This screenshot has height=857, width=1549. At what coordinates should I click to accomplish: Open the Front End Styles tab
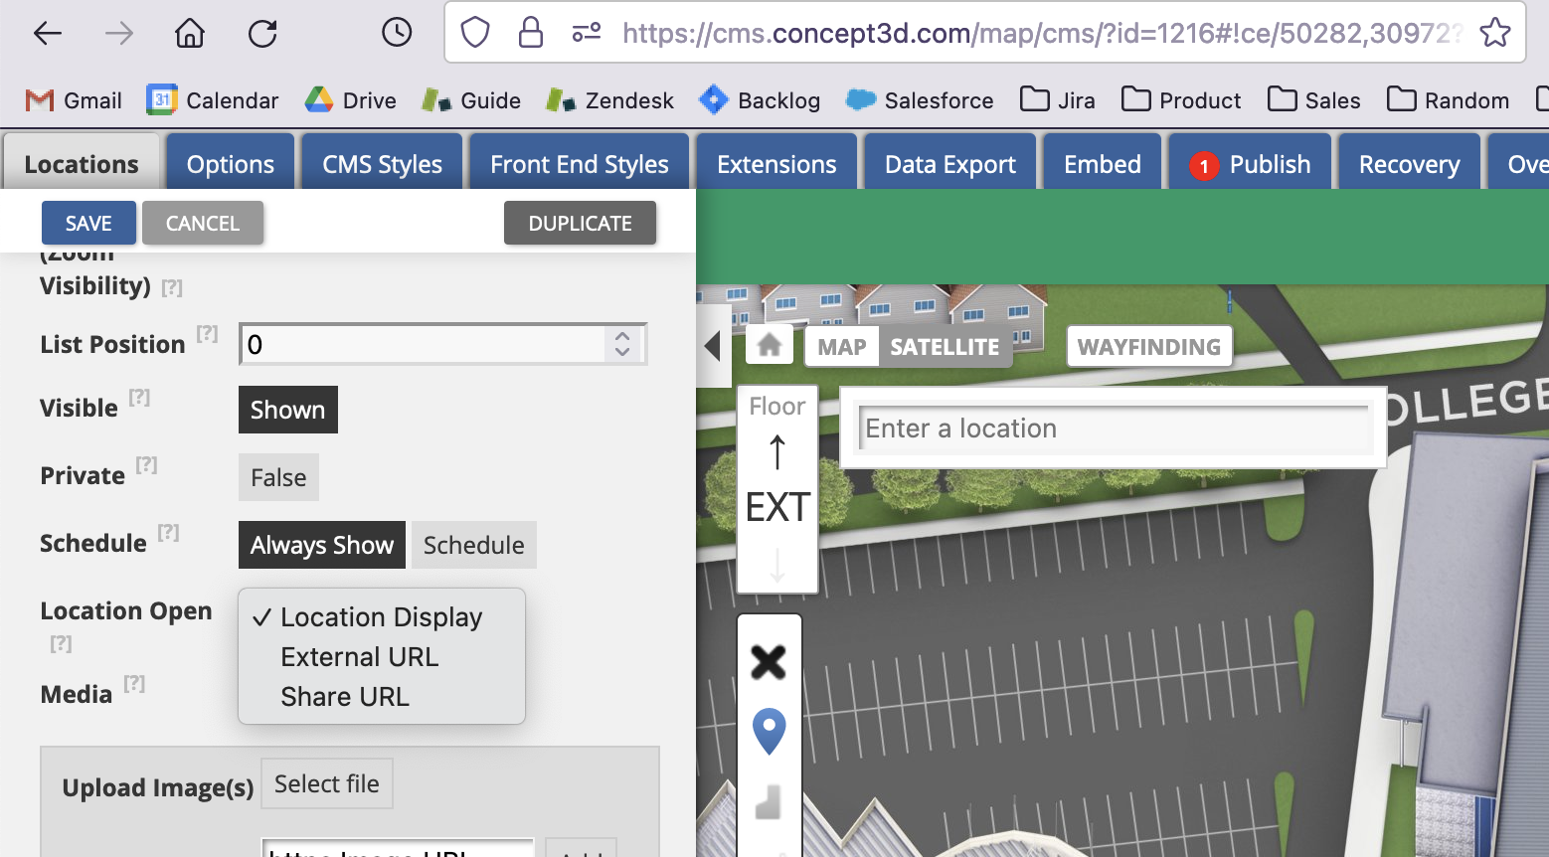pyautogui.click(x=580, y=163)
